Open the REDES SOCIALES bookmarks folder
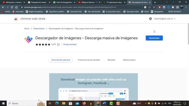189x106 pixels. [173, 12]
